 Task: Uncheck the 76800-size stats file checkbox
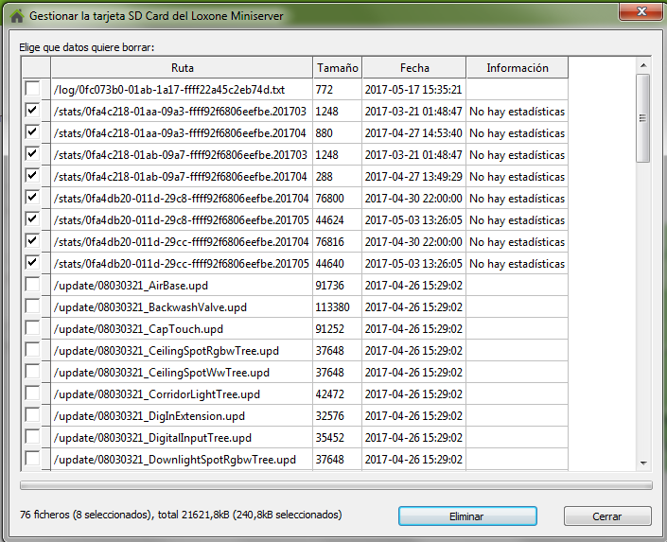[x=33, y=198]
